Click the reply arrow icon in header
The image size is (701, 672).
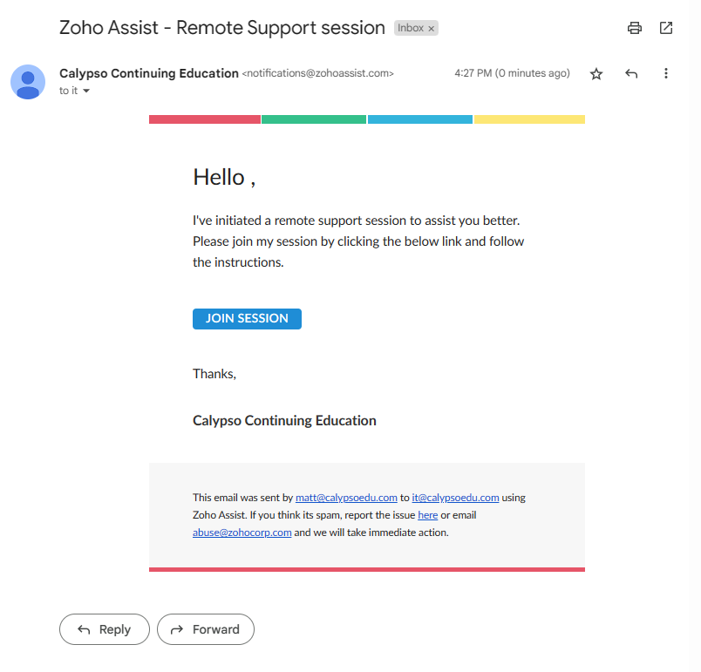(x=631, y=74)
